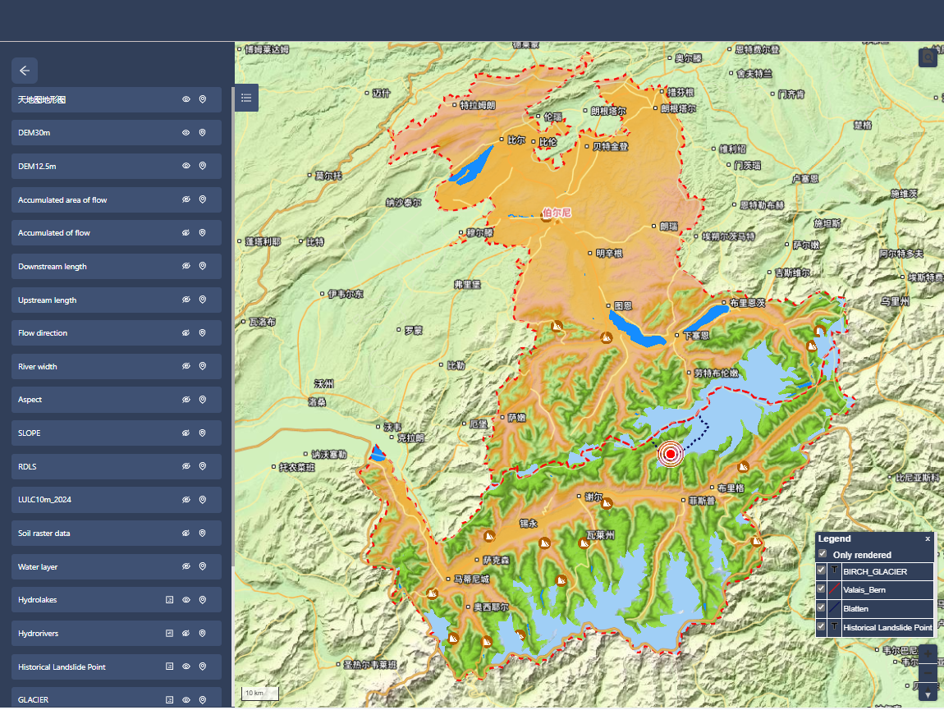Locate the DEM30m layer with pin icon
944x710 pixels.
point(203,132)
